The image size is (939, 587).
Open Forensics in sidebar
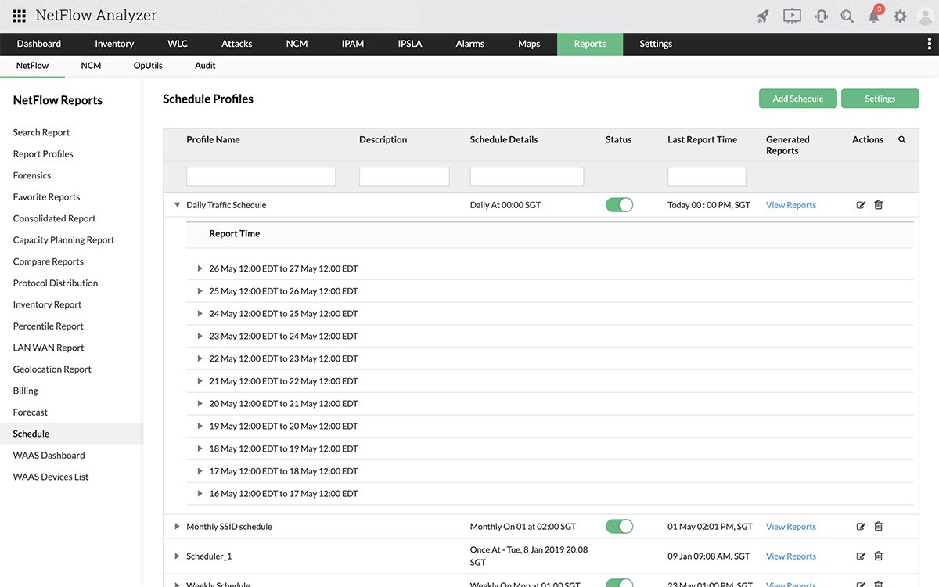tap(32, 175)
